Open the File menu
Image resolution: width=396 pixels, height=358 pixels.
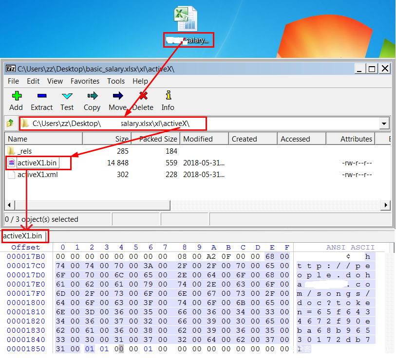14,81
